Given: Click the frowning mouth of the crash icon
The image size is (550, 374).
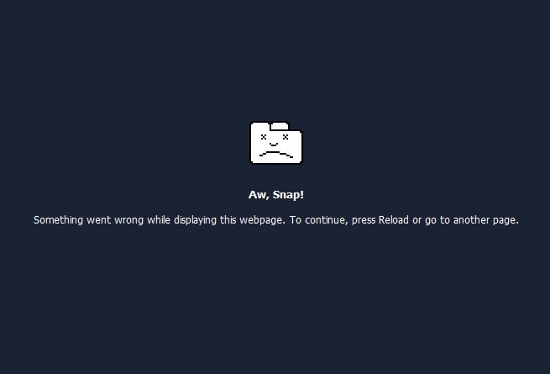Looking at the screenshot, I should coord(276,154).
